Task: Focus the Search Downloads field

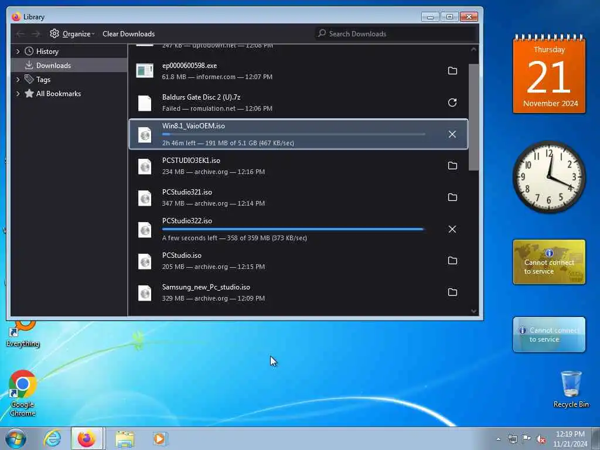Action: (x=396, y=33)
